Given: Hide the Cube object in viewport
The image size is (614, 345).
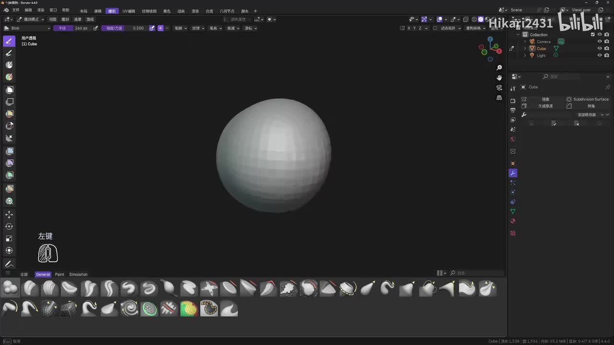Looking at the screenshot, I should (x=599, y=48).
